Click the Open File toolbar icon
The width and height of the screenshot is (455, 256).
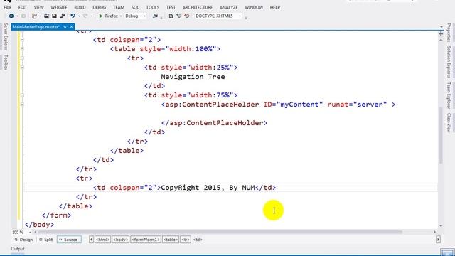(x=46, y=16)
